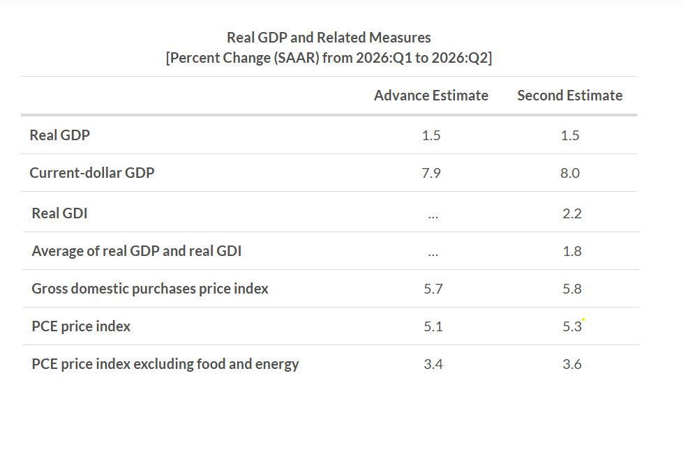Click the 7.9 advance estimate for Current-dollar GDP
681x461 pixels.
(x=431, y=173)
